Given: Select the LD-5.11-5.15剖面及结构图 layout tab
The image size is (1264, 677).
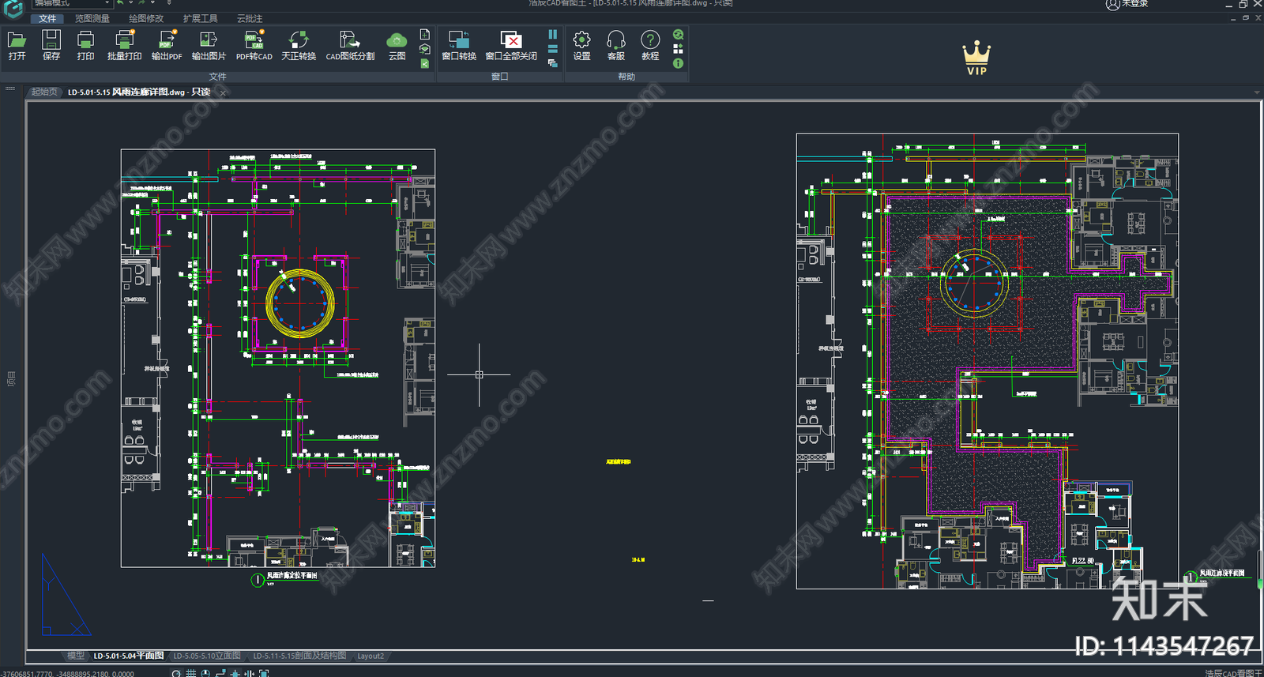Looking at the screenshot, I should click(299, 656).
